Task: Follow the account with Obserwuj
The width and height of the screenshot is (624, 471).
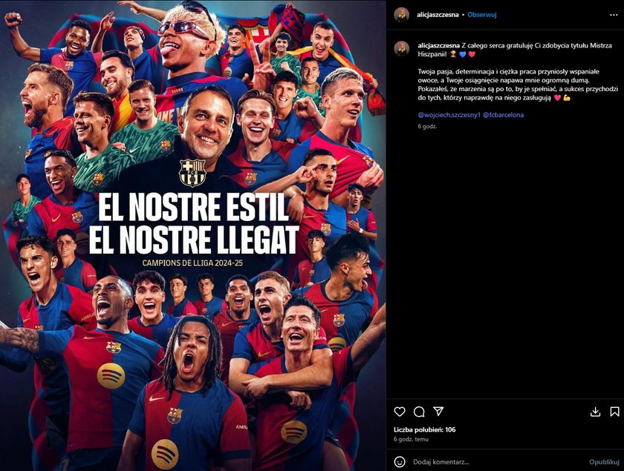Action: 481,15
